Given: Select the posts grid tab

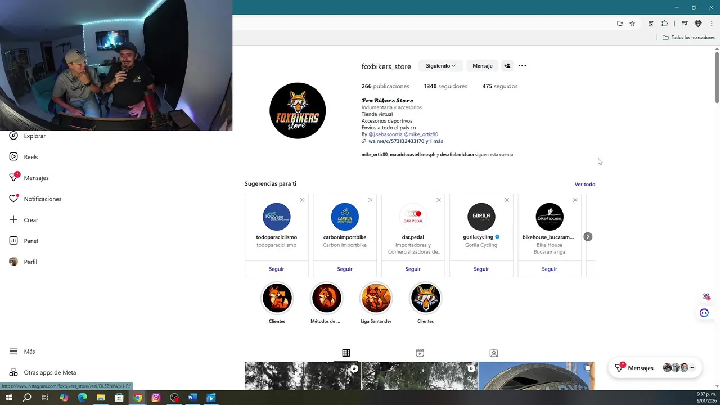Looking at the screenshot, I should [x=346, y=353].
